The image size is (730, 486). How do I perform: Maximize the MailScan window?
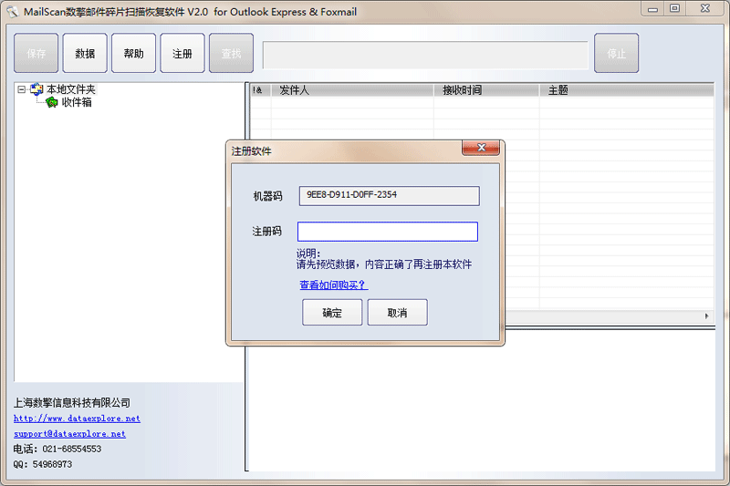point(674,9)
